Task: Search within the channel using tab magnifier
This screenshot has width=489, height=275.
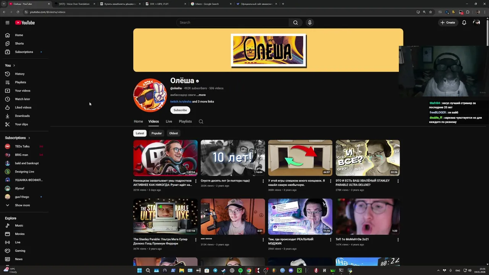Action: click(x=201, y=121)
